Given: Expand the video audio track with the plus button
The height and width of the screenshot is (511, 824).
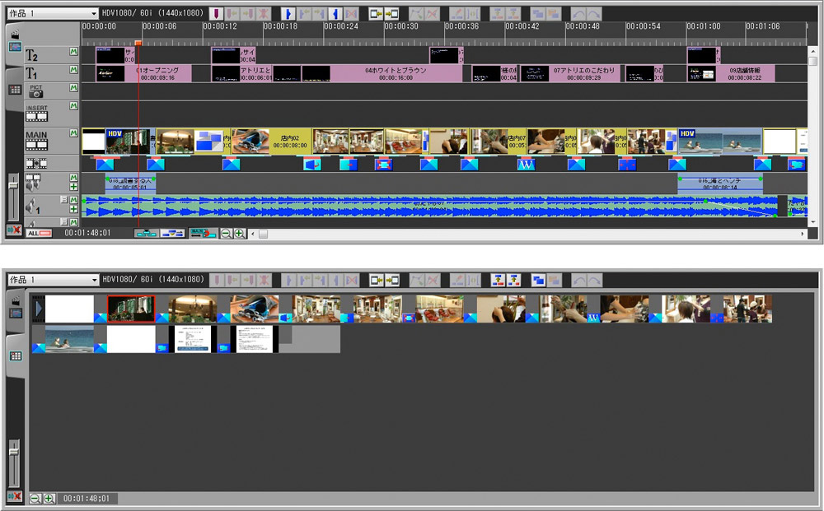Looking at the screenshot, I should [73, 187].
